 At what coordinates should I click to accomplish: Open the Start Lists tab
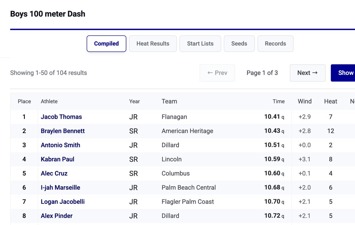click(200, 44)
